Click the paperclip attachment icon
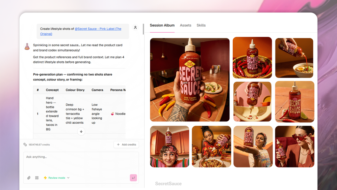 29,178
